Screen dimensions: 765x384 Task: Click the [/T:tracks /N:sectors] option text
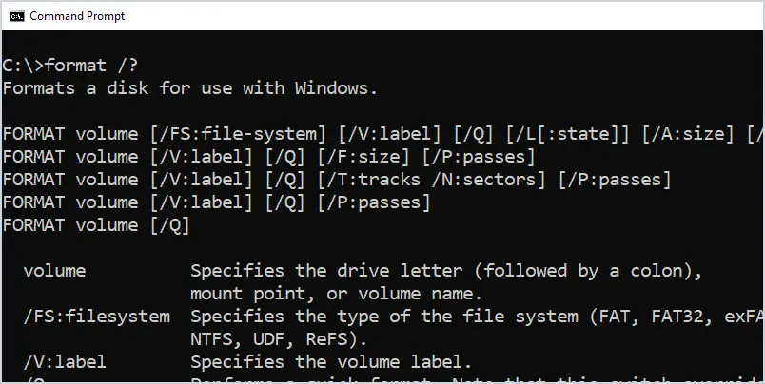(x=432, y=180)
